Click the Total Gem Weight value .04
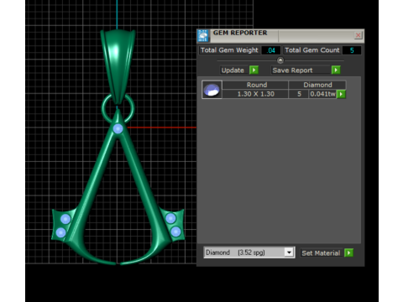The height and width of the screenshot is (302, 403). tap(271, 50)
